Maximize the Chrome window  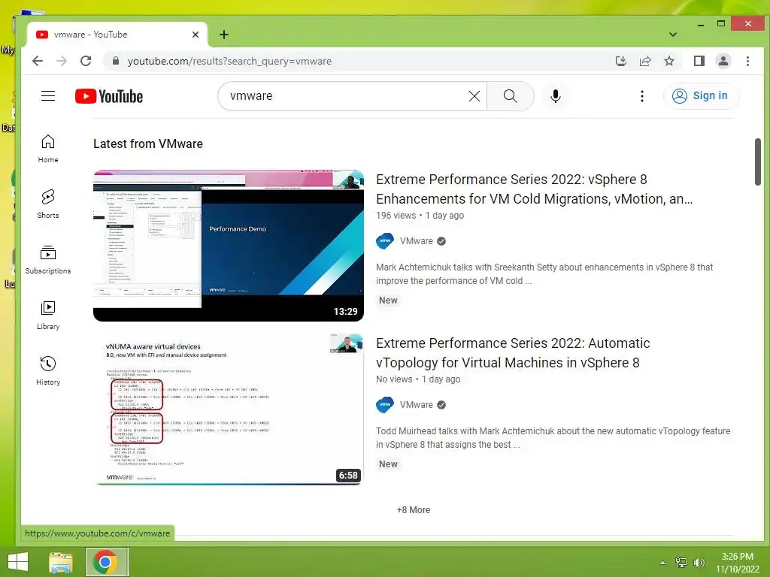pyautogui.click(x=721, y=23)
